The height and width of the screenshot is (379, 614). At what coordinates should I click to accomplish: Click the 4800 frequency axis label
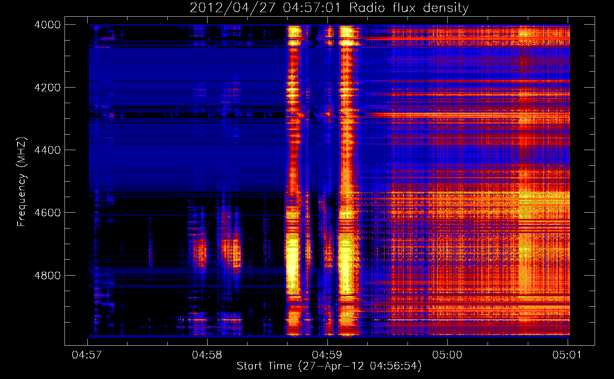pos(47,276)
